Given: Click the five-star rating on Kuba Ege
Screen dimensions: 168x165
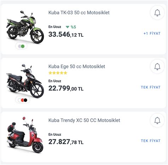Looking at the screenshot, I should tap(58, 73).
